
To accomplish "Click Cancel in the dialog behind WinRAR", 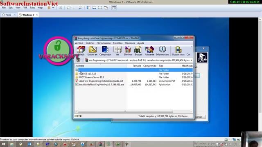I will [199, 117].
